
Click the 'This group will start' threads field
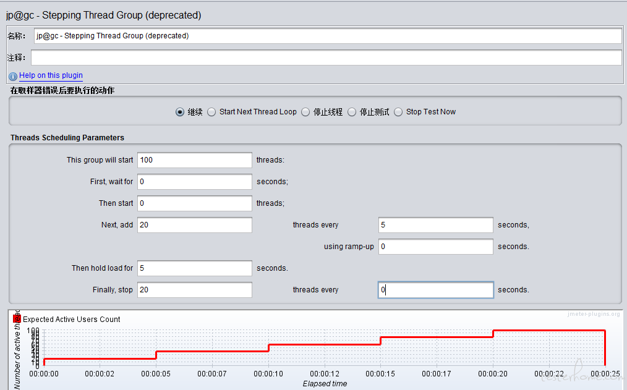click(194, 160)
